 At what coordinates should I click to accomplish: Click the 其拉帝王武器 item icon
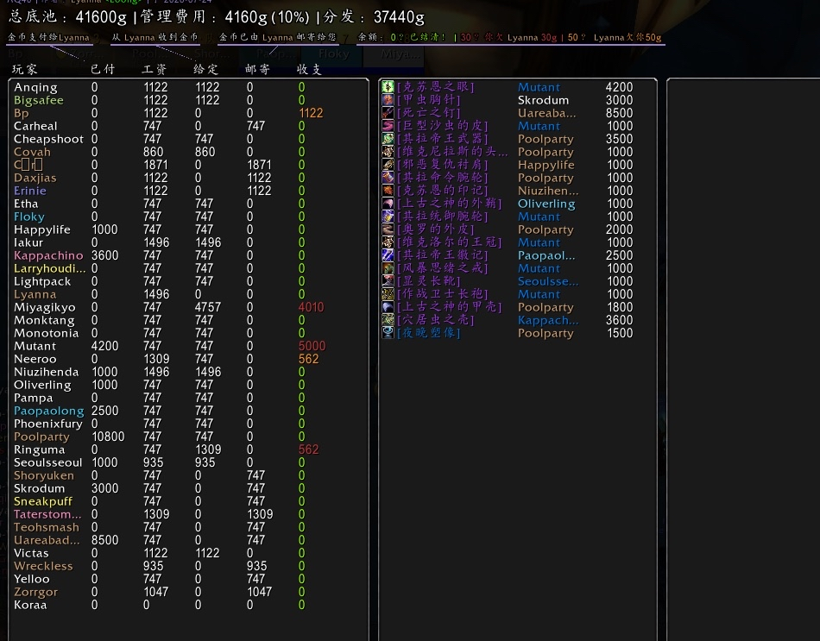388,139
